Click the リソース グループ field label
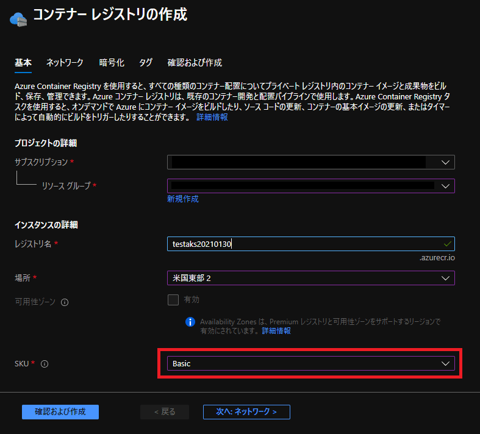 click(x=66, y=186)
